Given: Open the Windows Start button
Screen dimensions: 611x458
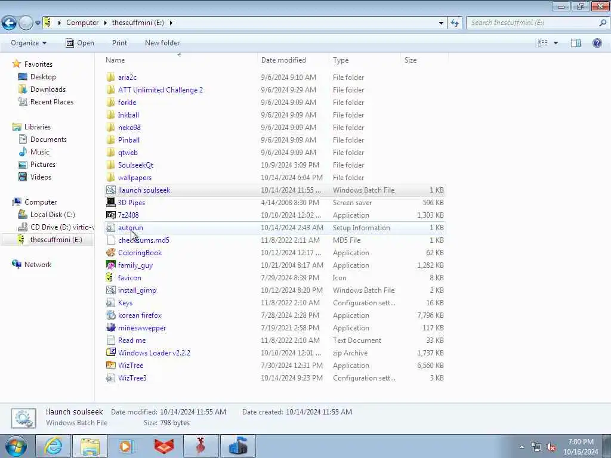Looking at the screenshot, I should click(16, 446).
